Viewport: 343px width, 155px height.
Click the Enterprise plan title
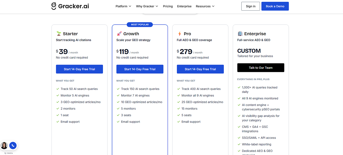[x=255, y=34]
